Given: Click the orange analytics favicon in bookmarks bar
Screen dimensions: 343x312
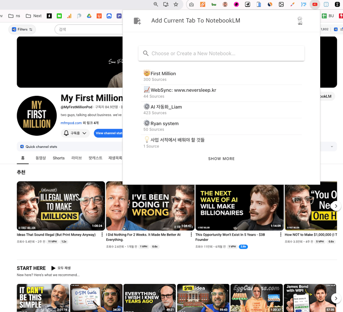Looking at the screenshot, I should click(x=69, y=16).
